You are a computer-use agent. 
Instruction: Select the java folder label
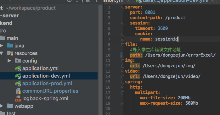point(19,46)
